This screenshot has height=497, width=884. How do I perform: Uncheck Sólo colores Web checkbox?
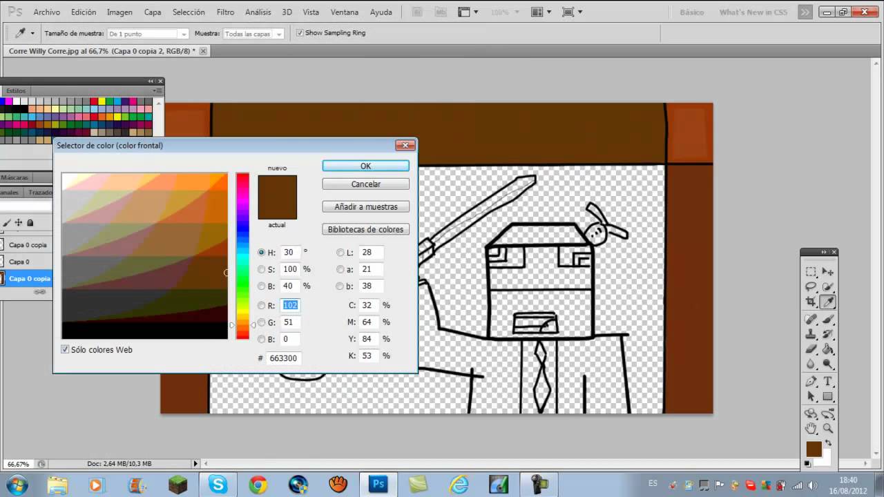[65, 350]
